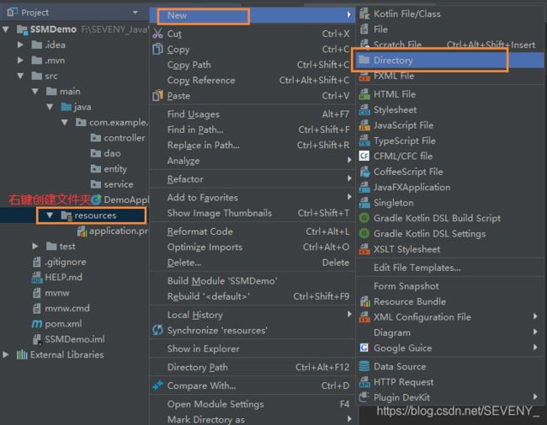Collapse the main folder
547x425 pixels.
click(35, 92)
